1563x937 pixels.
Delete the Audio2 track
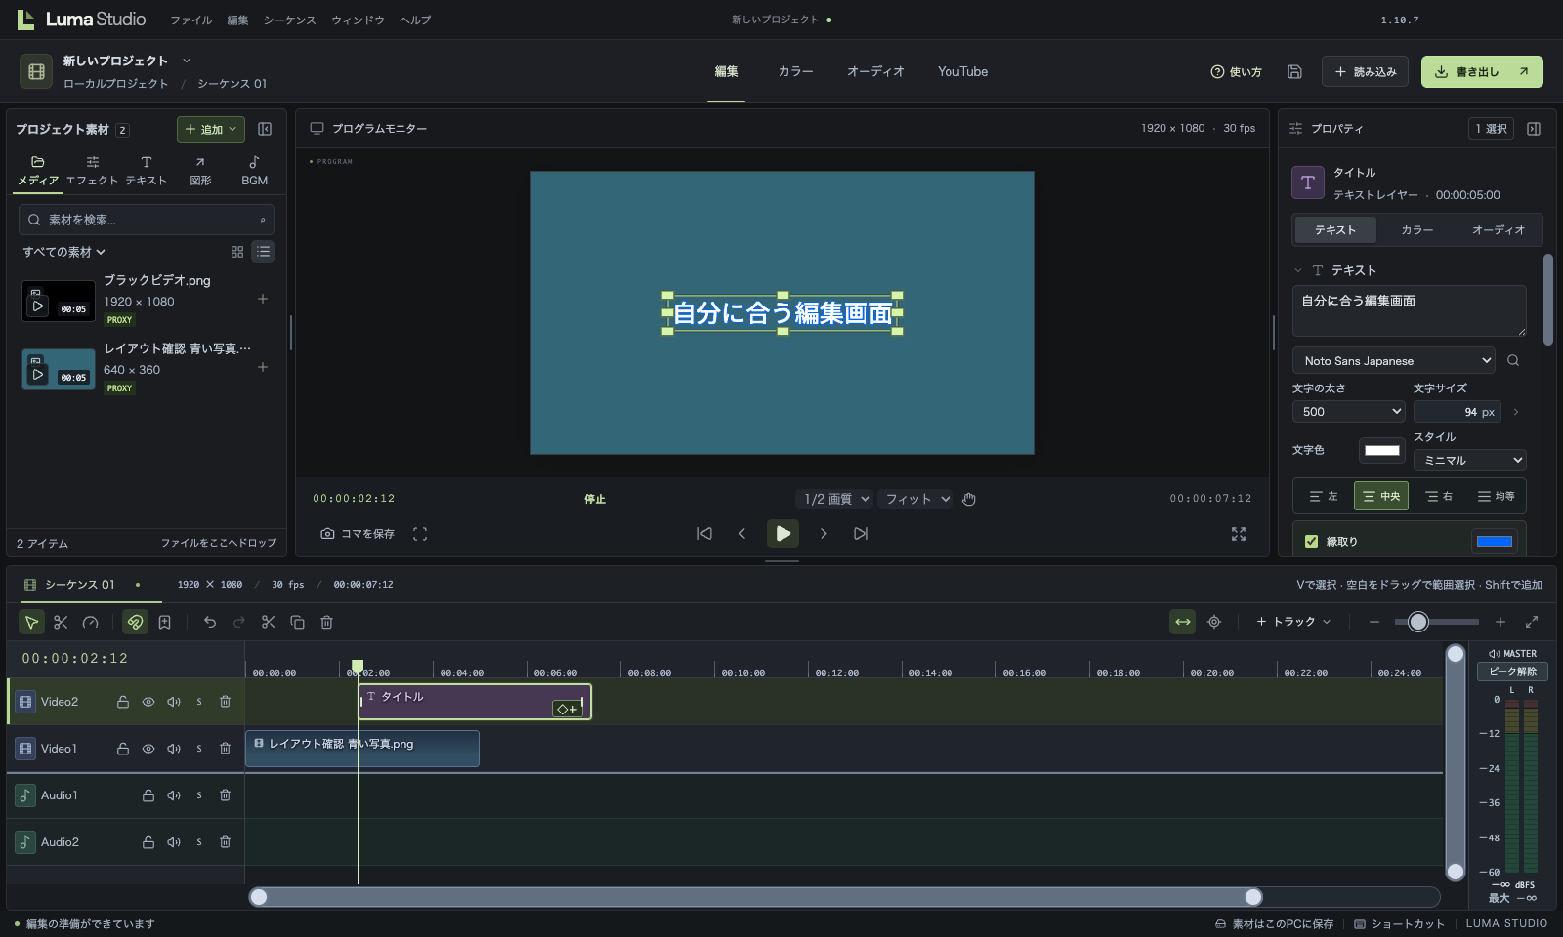click(x=225, y=842)
